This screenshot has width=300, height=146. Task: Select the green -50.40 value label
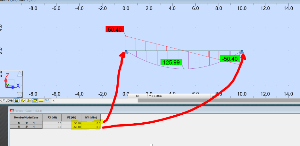(x=230, y=59)
